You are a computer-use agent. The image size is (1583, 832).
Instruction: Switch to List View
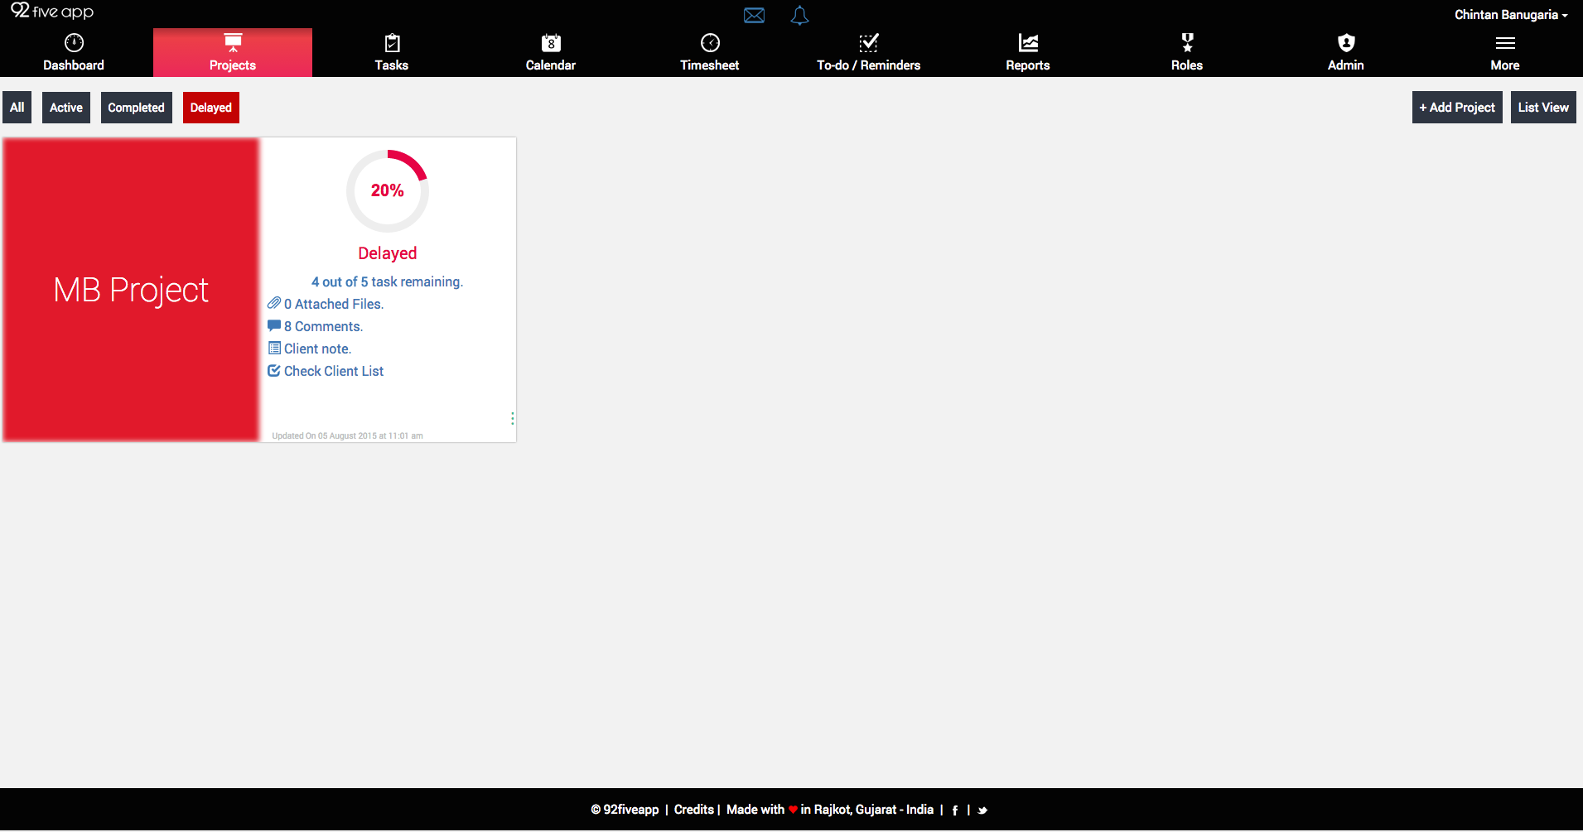coord(1543,108)
